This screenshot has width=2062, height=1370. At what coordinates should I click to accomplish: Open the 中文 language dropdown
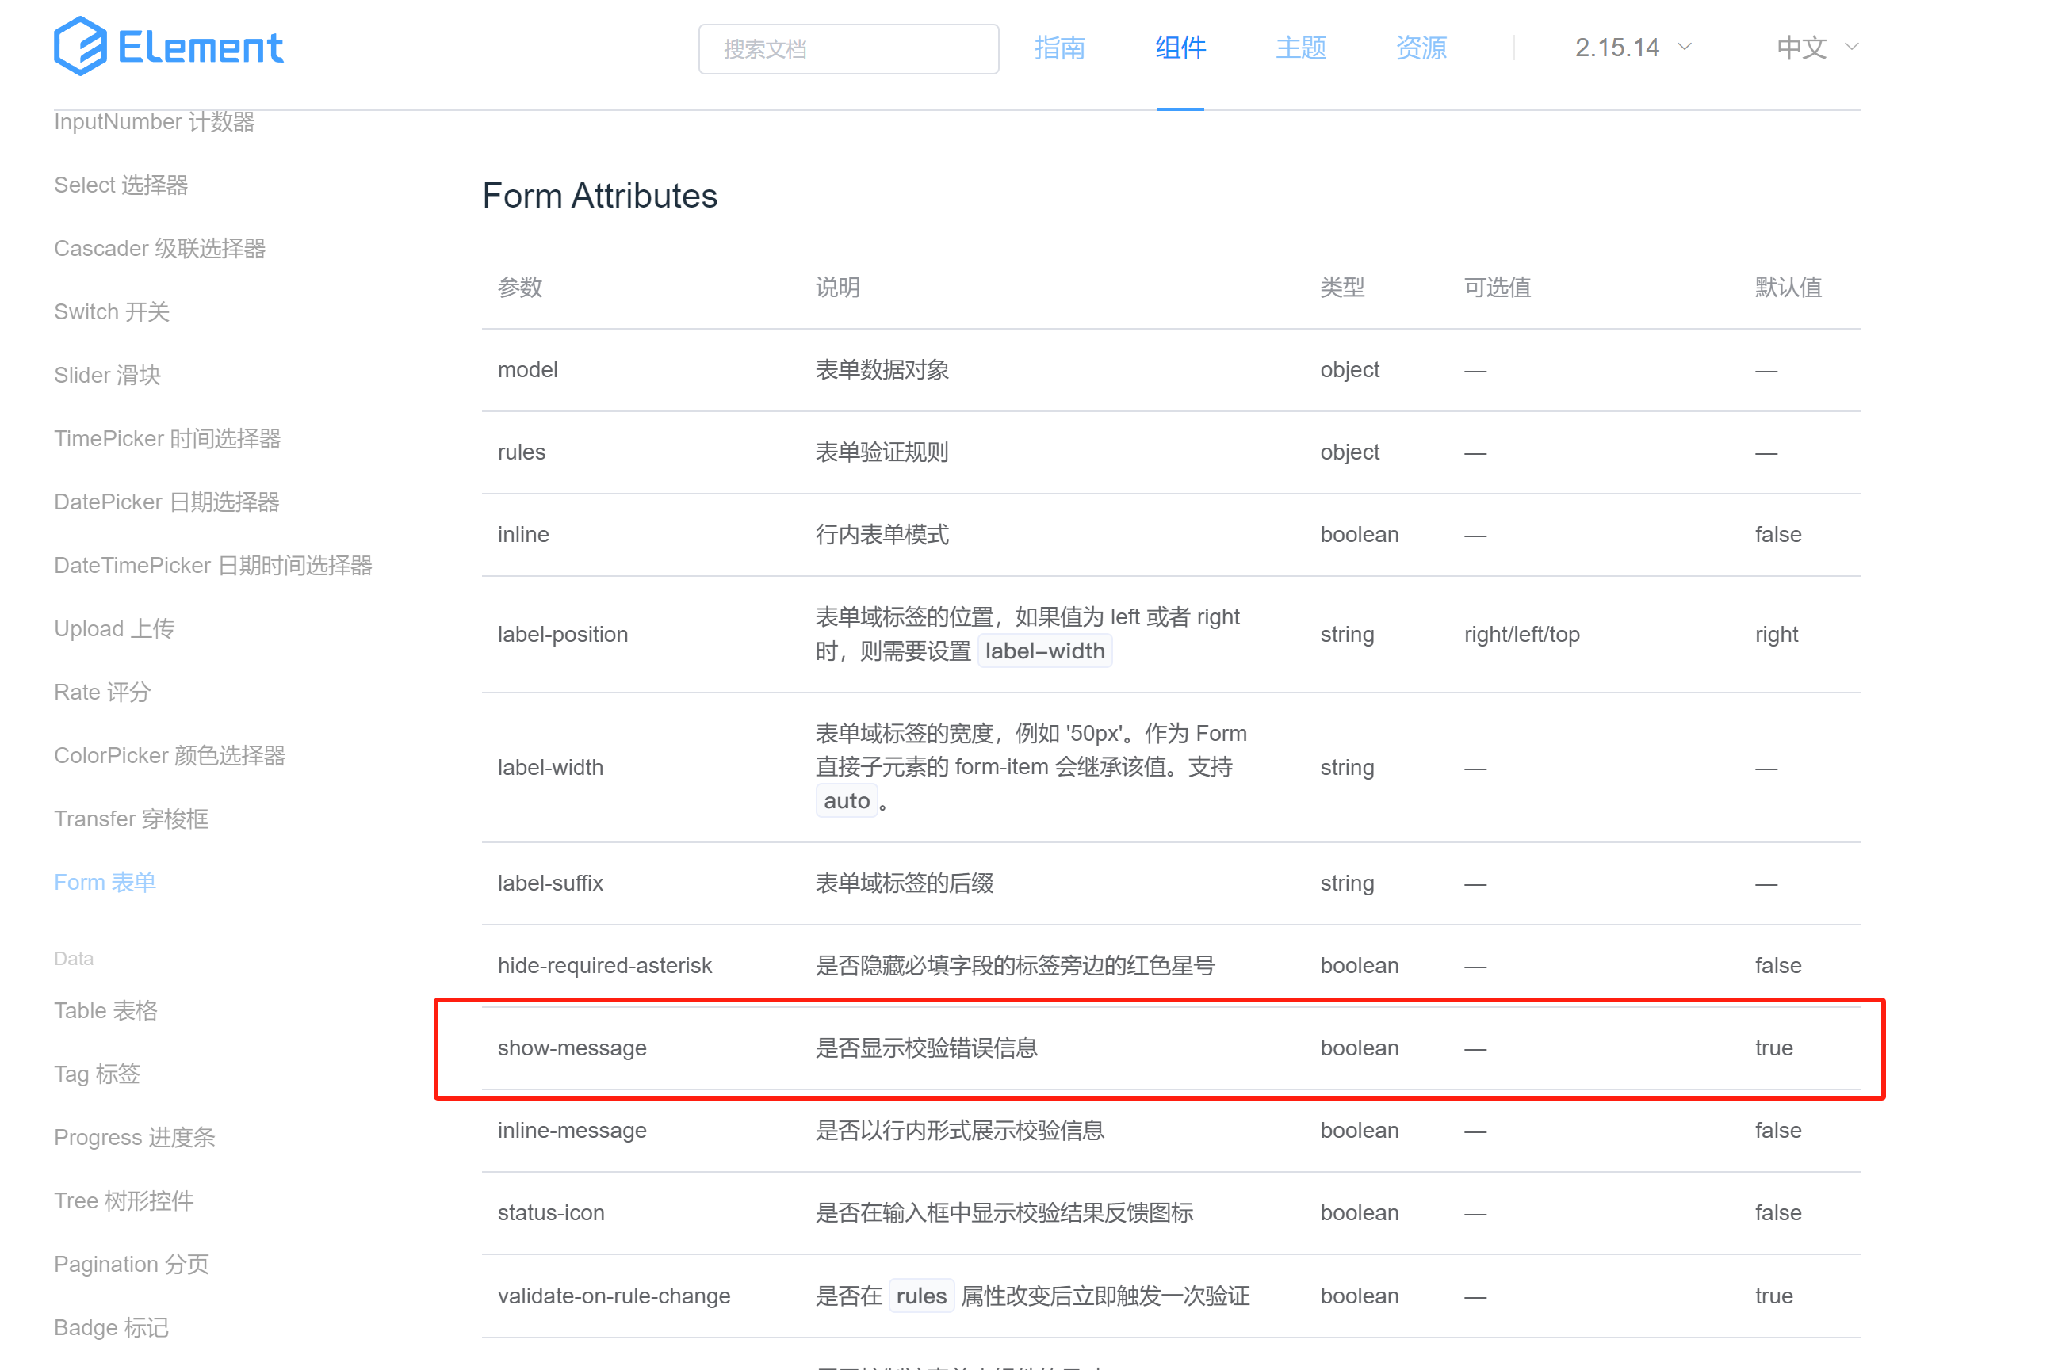pos(1800,48)
